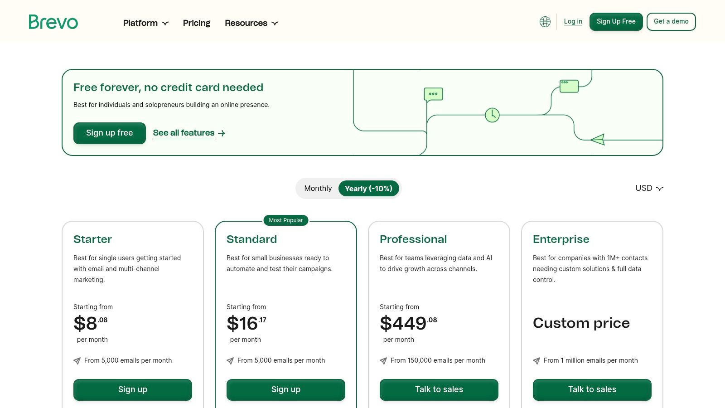Click the Log in link

(573, 21)
